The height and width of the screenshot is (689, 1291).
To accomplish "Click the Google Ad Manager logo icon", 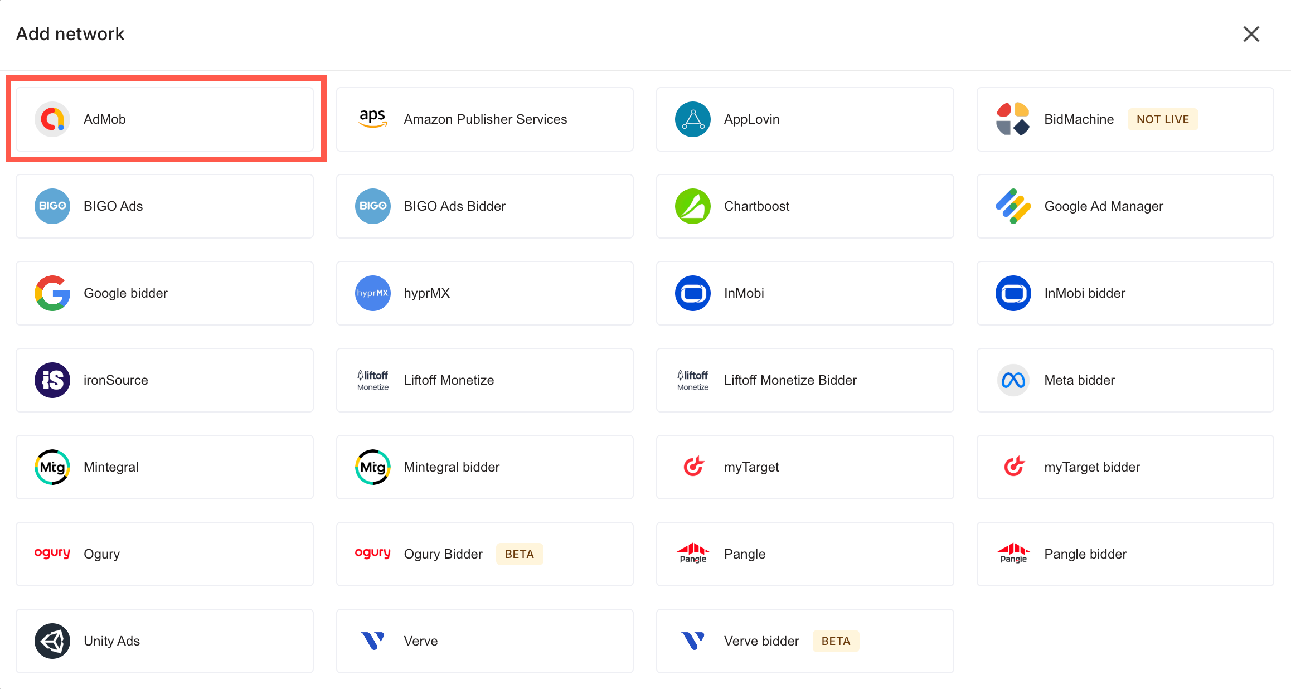I will click(1013, 206).
